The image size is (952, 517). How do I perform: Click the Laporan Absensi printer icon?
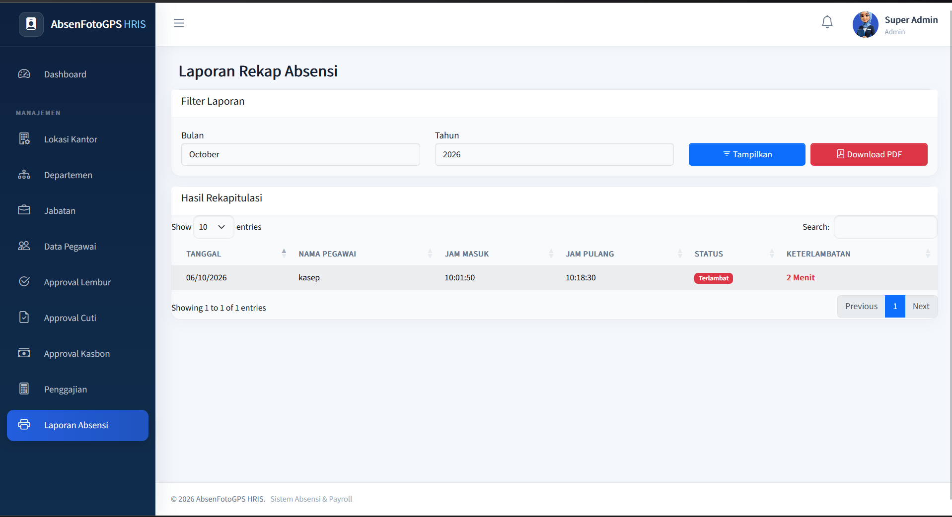[24, 424]
